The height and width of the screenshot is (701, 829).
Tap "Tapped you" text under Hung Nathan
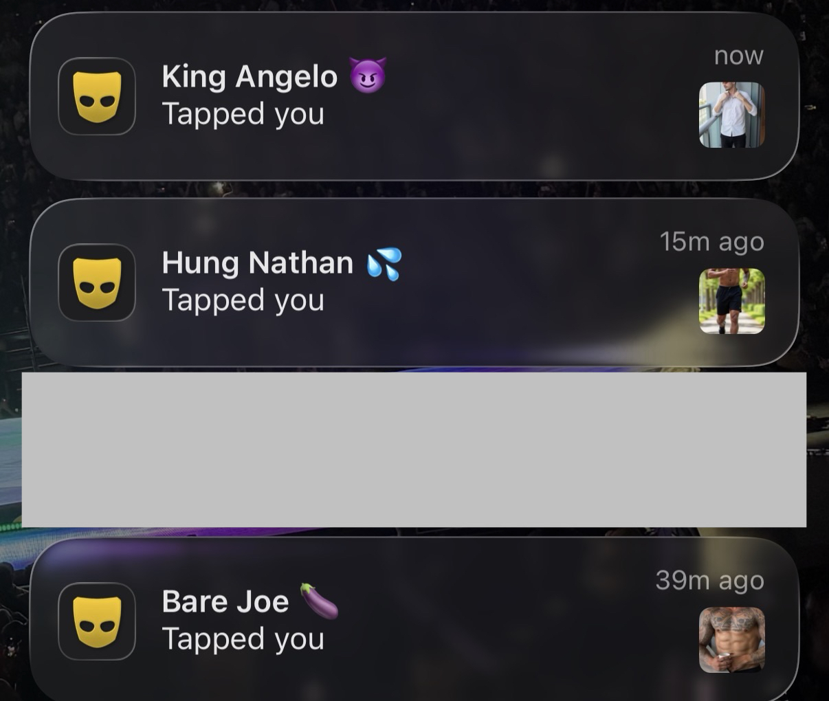click(x=243, y=300)
